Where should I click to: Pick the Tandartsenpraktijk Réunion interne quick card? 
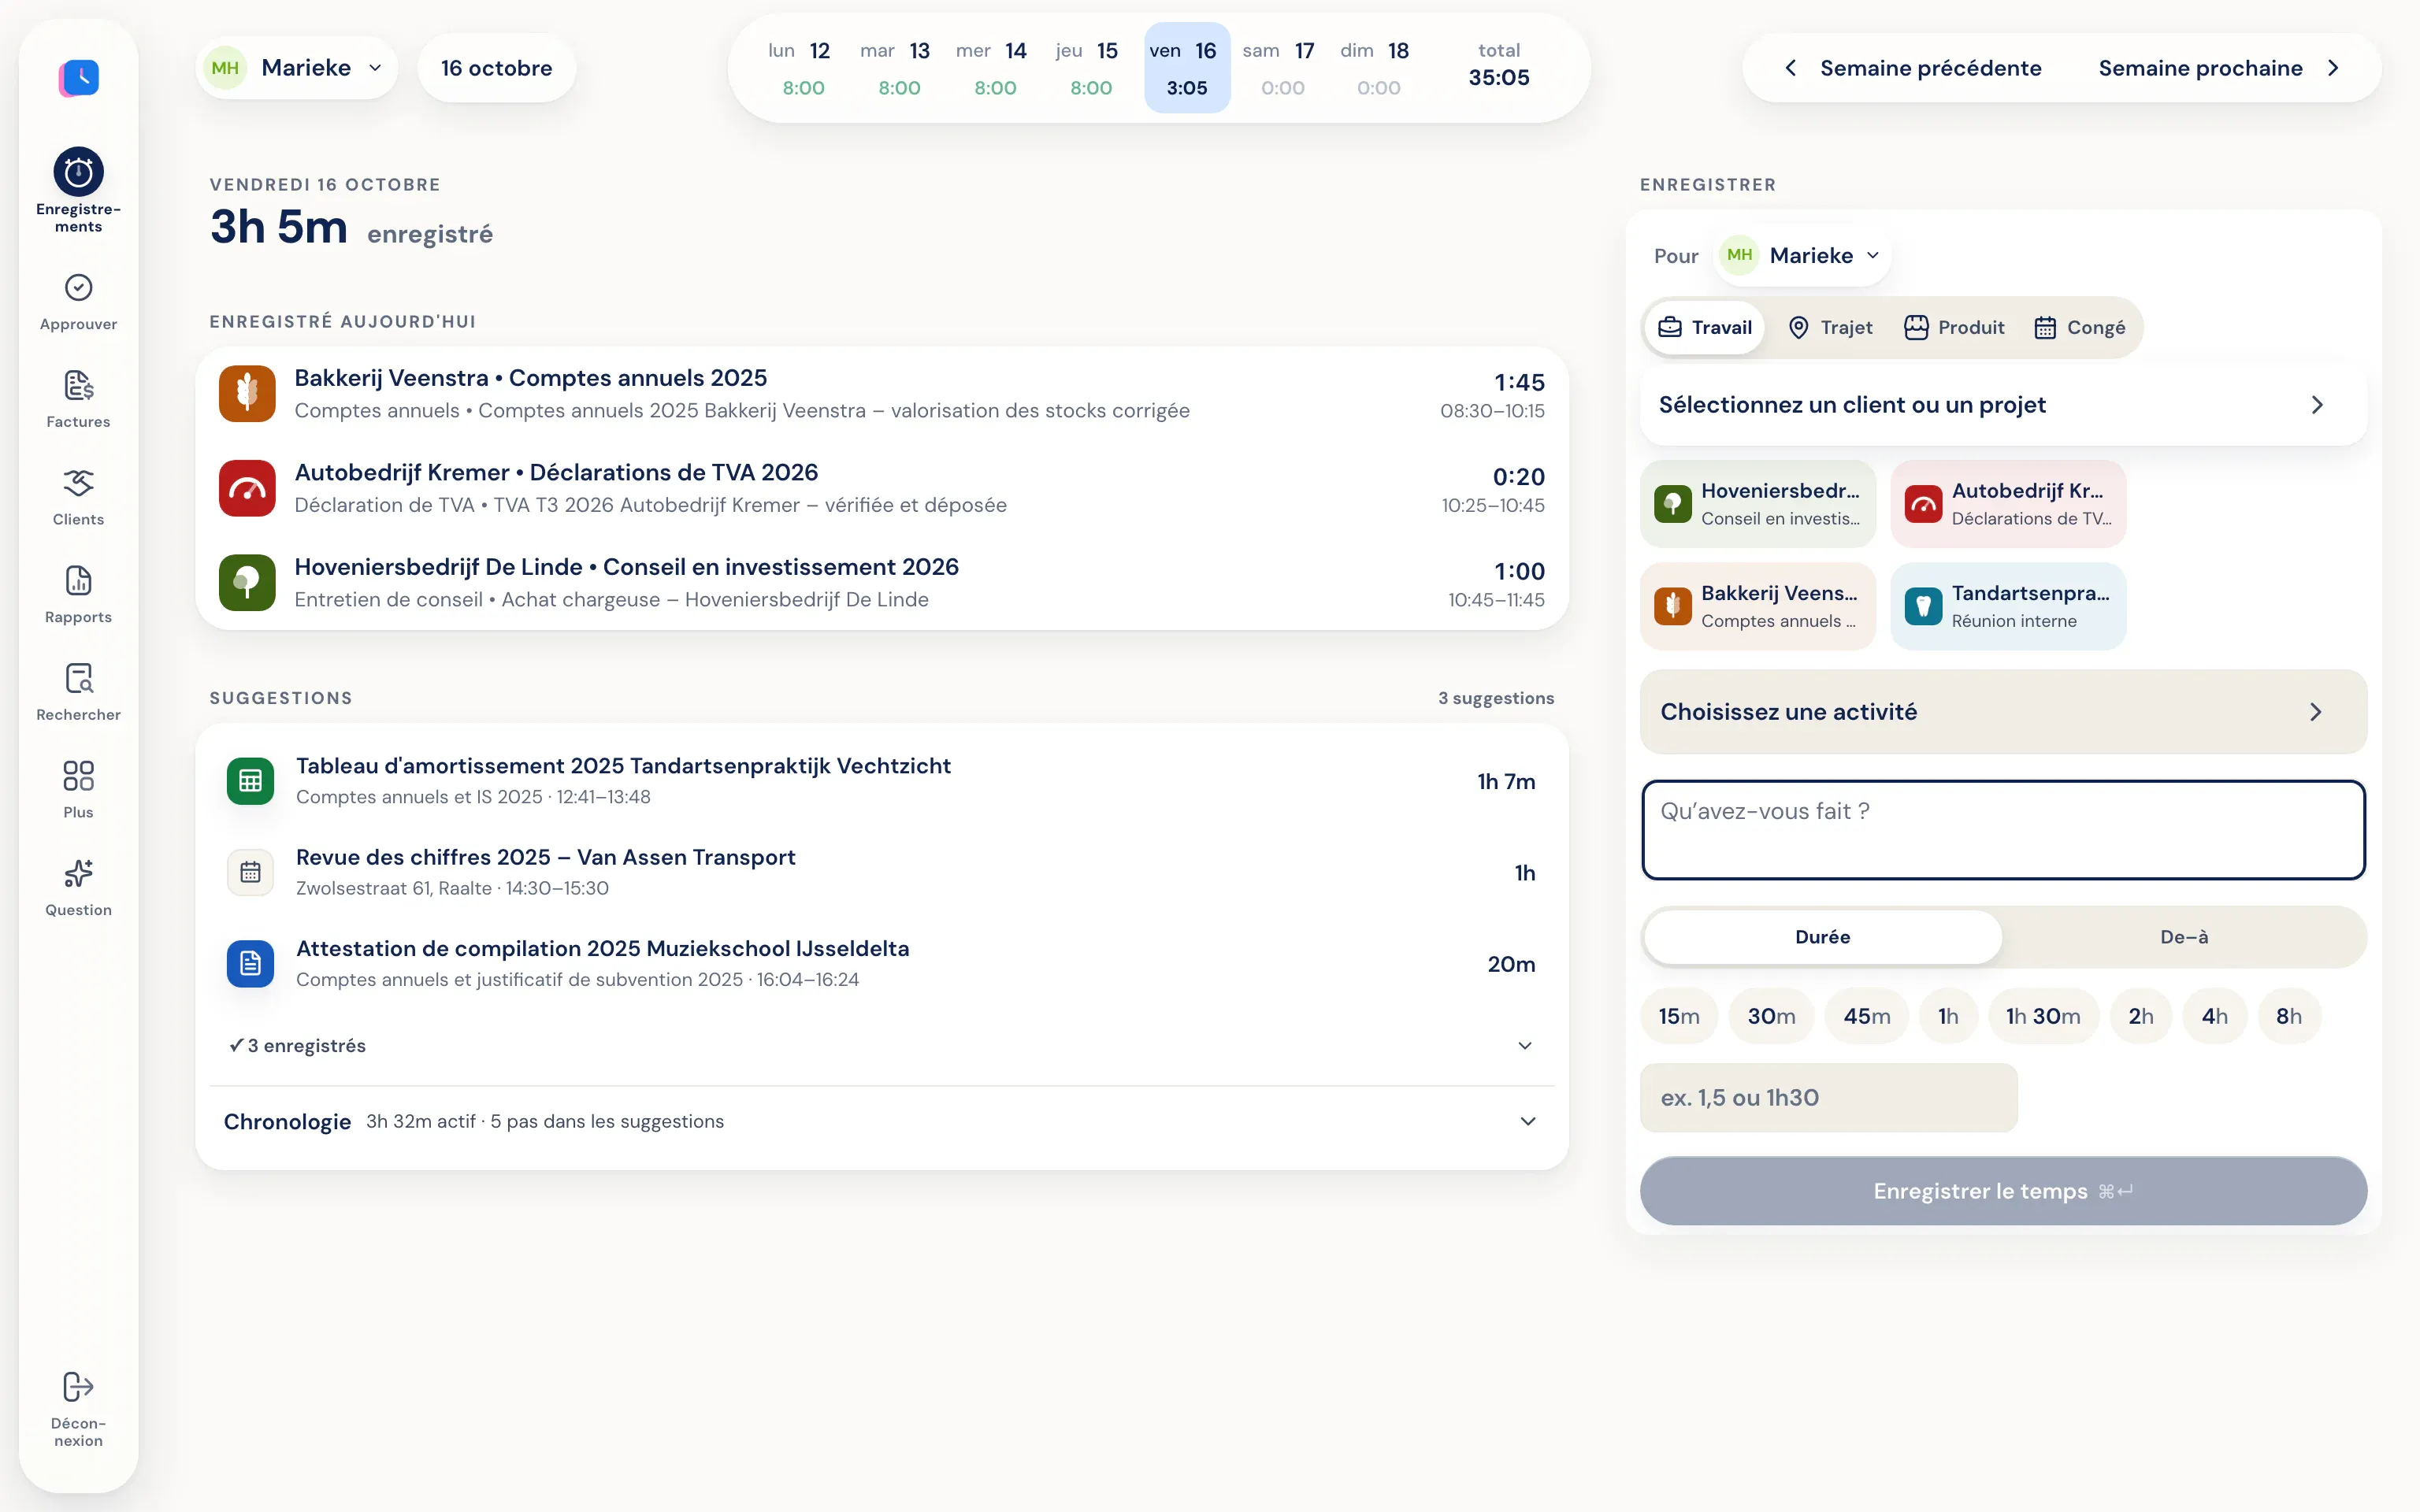click(2007, 606)
